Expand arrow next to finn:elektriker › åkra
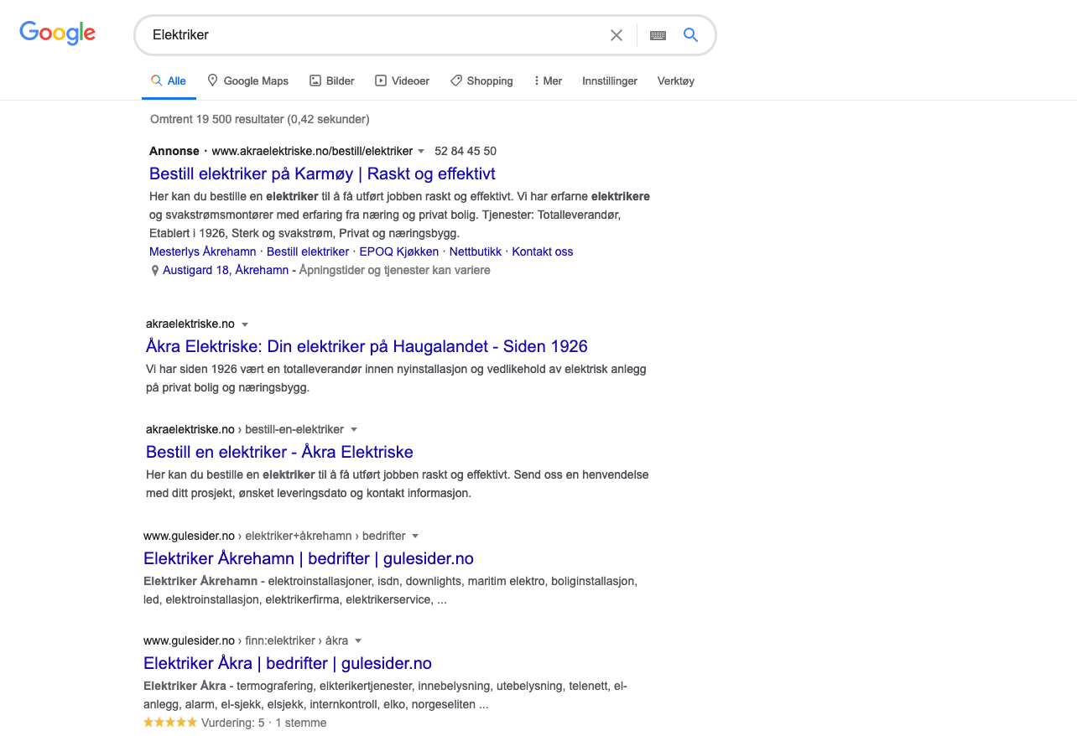1077x736 pixels. pyautogui.click(x=358, y=641)
